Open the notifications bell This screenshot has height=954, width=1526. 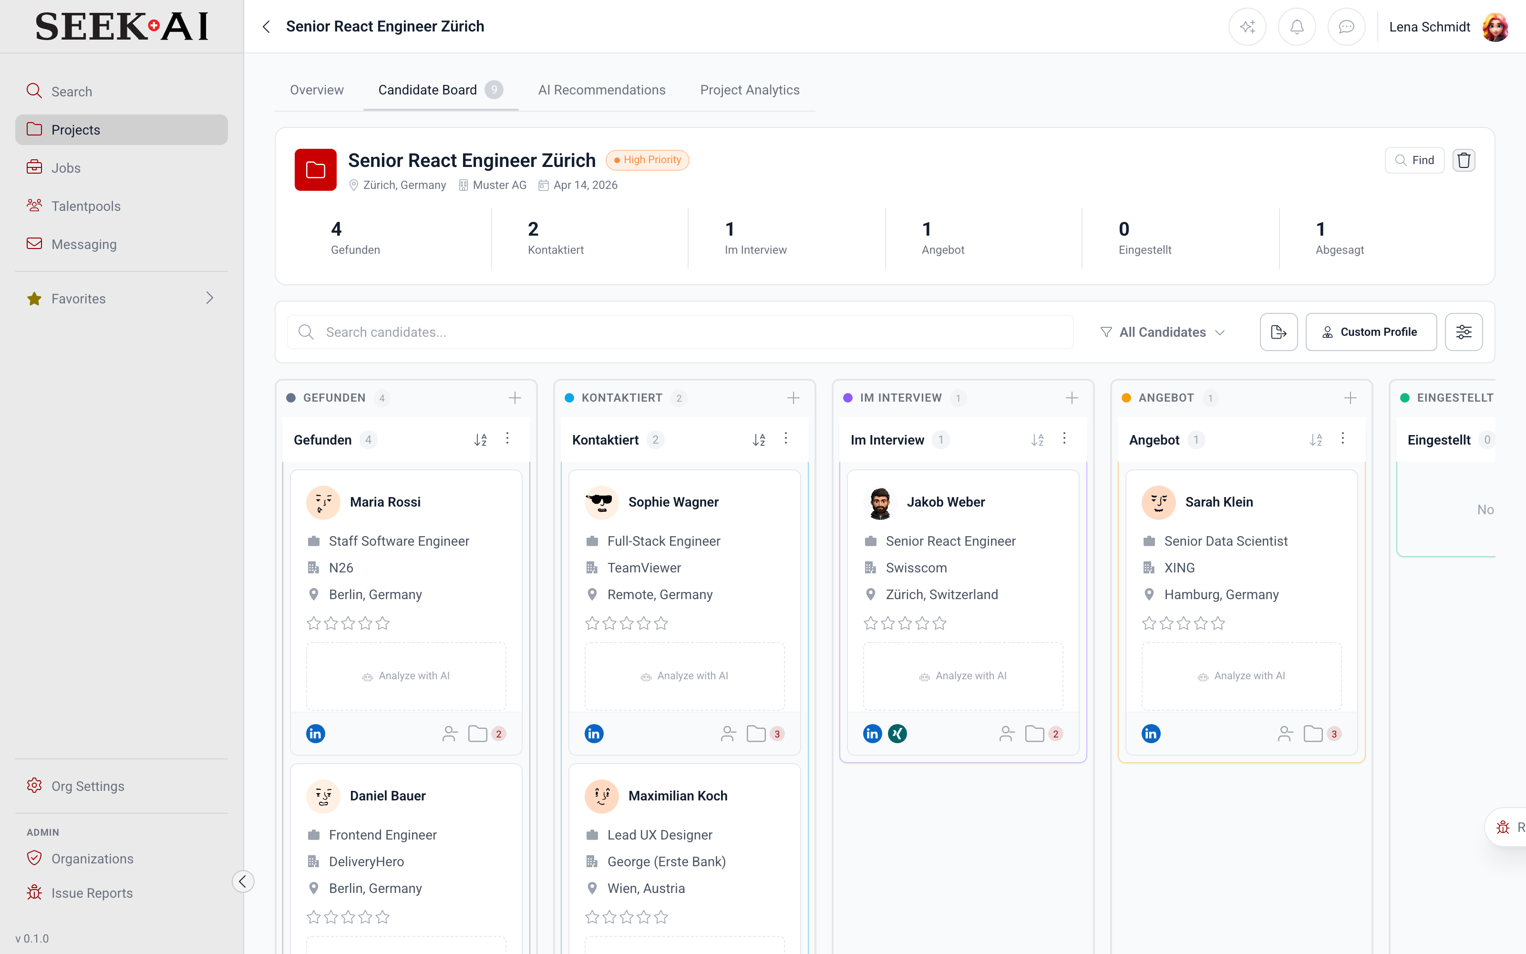click(x=1297, y=27)
